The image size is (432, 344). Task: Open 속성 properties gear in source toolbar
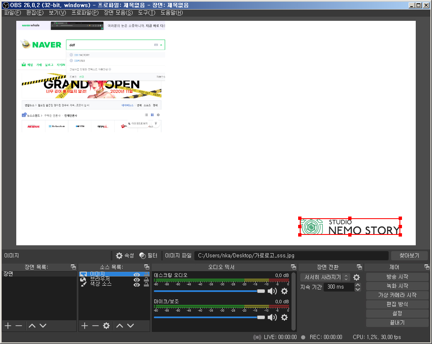click(x=125, y=256)
